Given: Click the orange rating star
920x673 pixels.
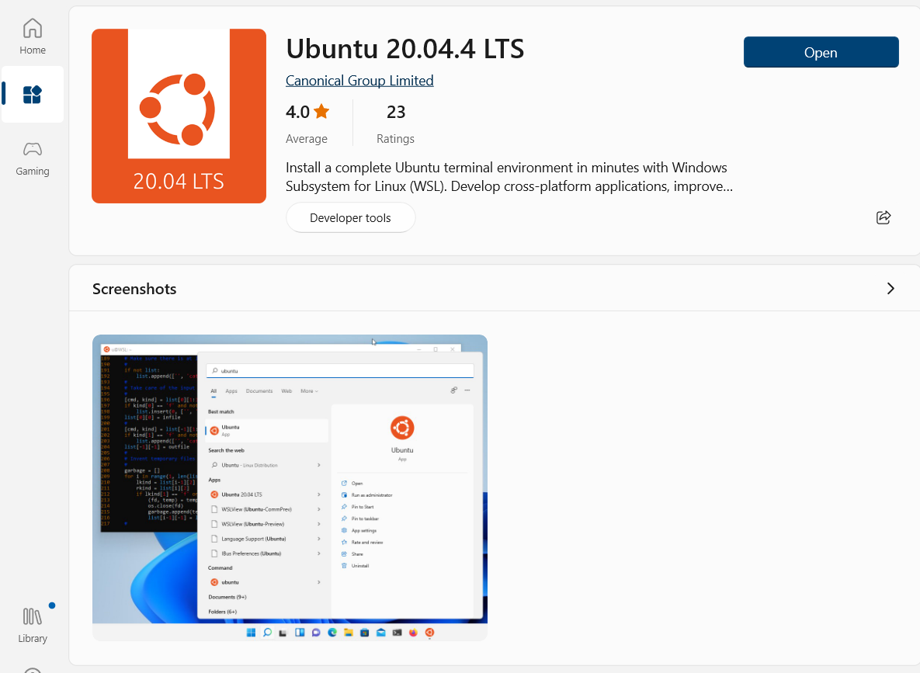Looking at the screenshot, I should (321, 112).
